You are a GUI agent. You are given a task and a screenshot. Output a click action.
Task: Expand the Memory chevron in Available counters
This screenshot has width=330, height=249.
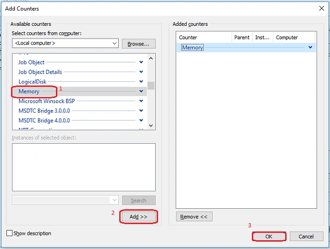[141, 91]
